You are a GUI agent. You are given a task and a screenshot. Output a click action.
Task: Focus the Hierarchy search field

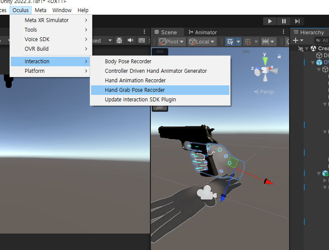coord(322,40)
